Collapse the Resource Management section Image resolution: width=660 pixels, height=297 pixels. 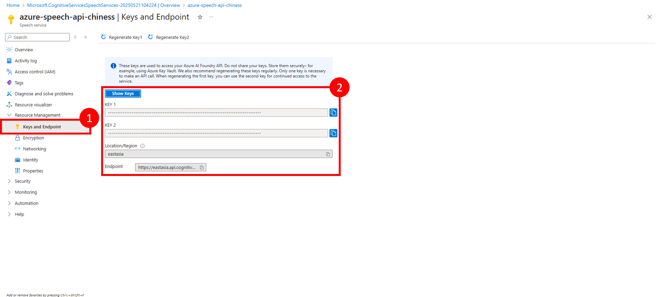pos(9,115)
